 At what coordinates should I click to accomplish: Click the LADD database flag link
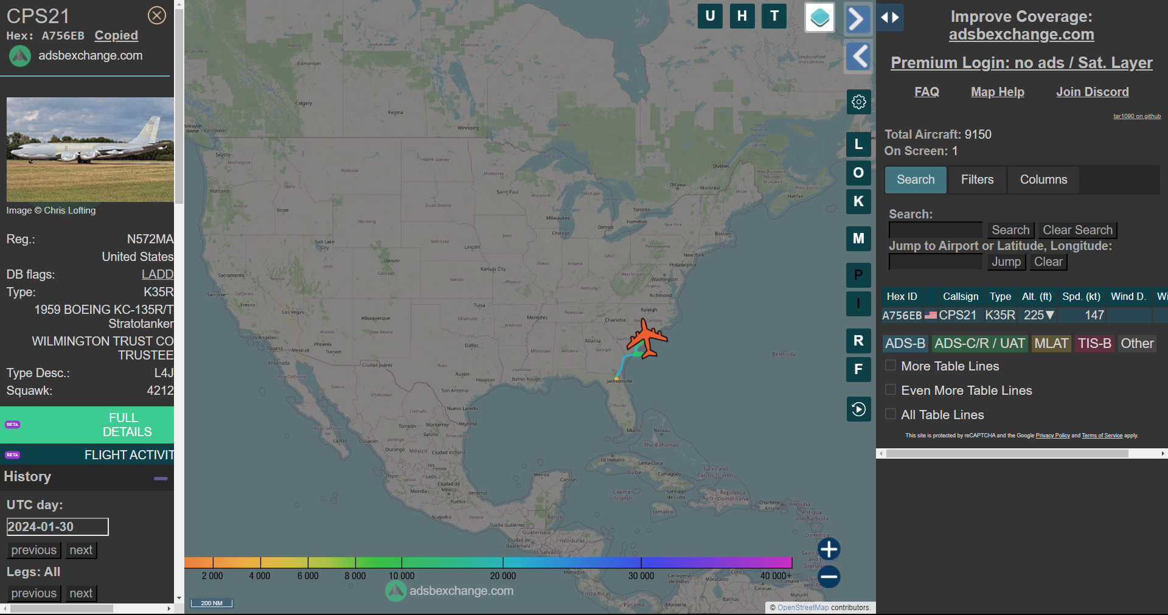(158, 274)
